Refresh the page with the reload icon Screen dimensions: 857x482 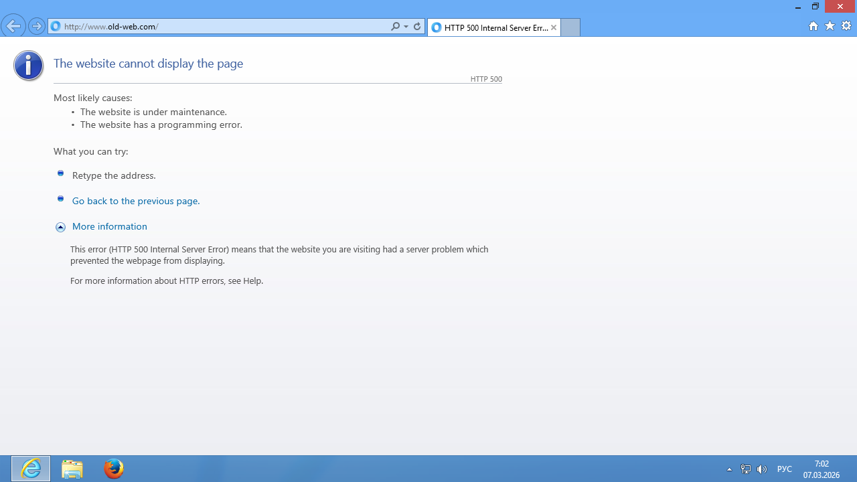[417, 27]
